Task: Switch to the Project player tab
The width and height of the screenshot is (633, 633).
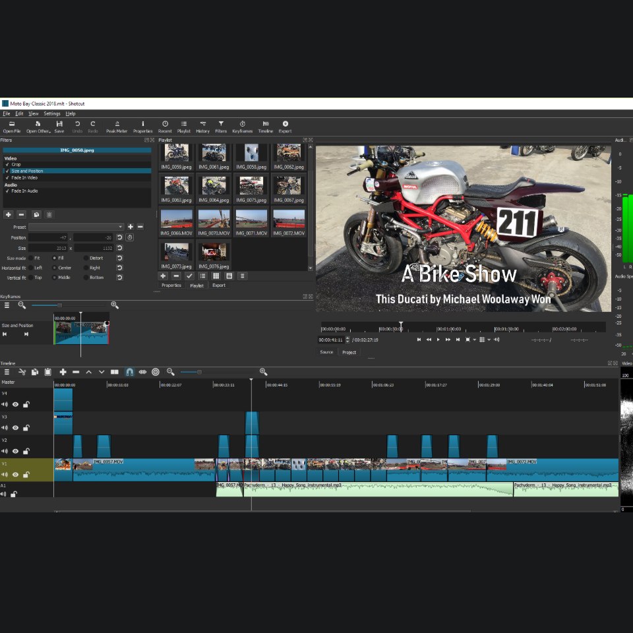Action: 349,352
